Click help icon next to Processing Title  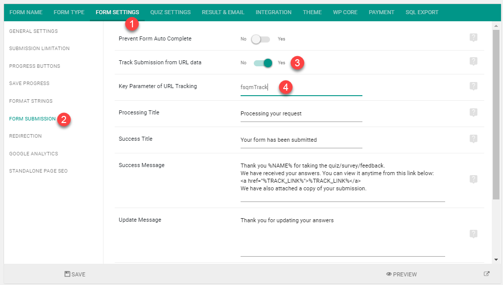(x=474, y=112)
